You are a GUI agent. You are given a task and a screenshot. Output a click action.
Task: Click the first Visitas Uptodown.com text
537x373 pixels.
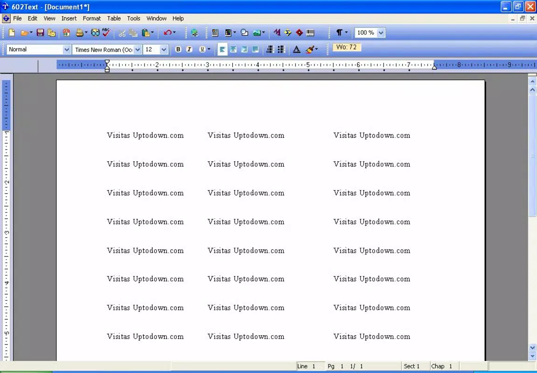click(x=145, y=136)
